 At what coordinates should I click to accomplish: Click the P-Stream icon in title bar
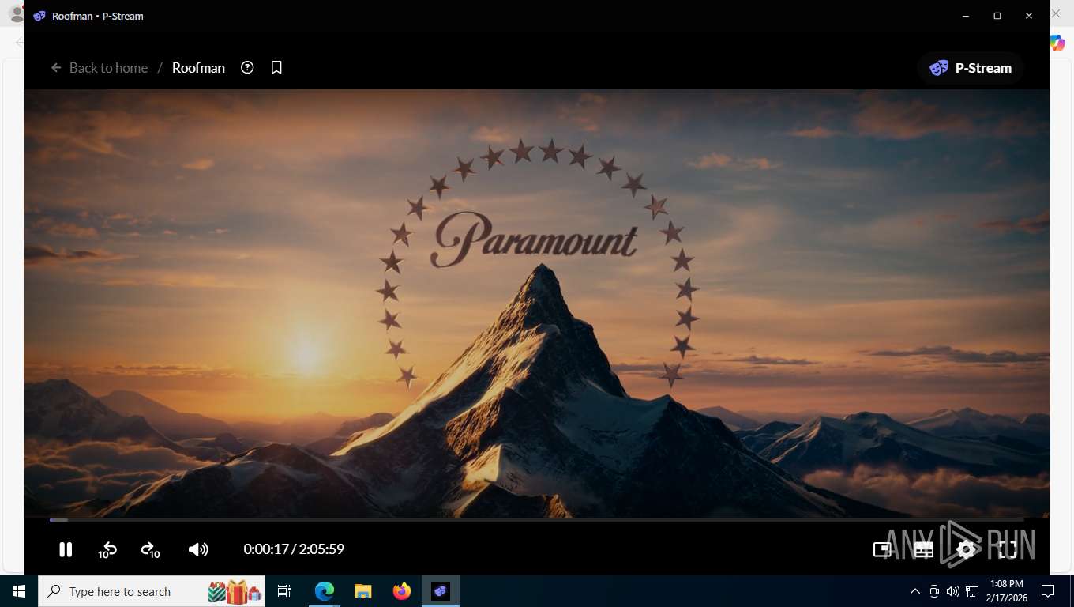pyautogui.click(x=39, y=16)
